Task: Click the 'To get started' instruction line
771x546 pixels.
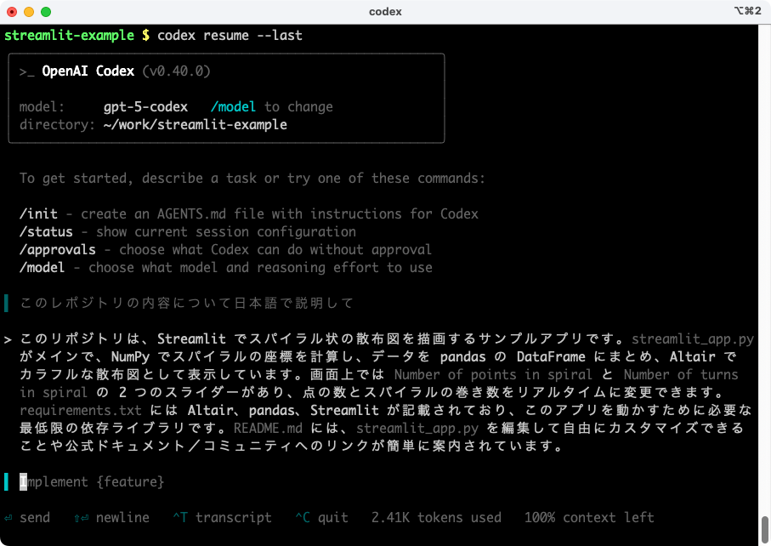Action: click(x=252, y=178)
